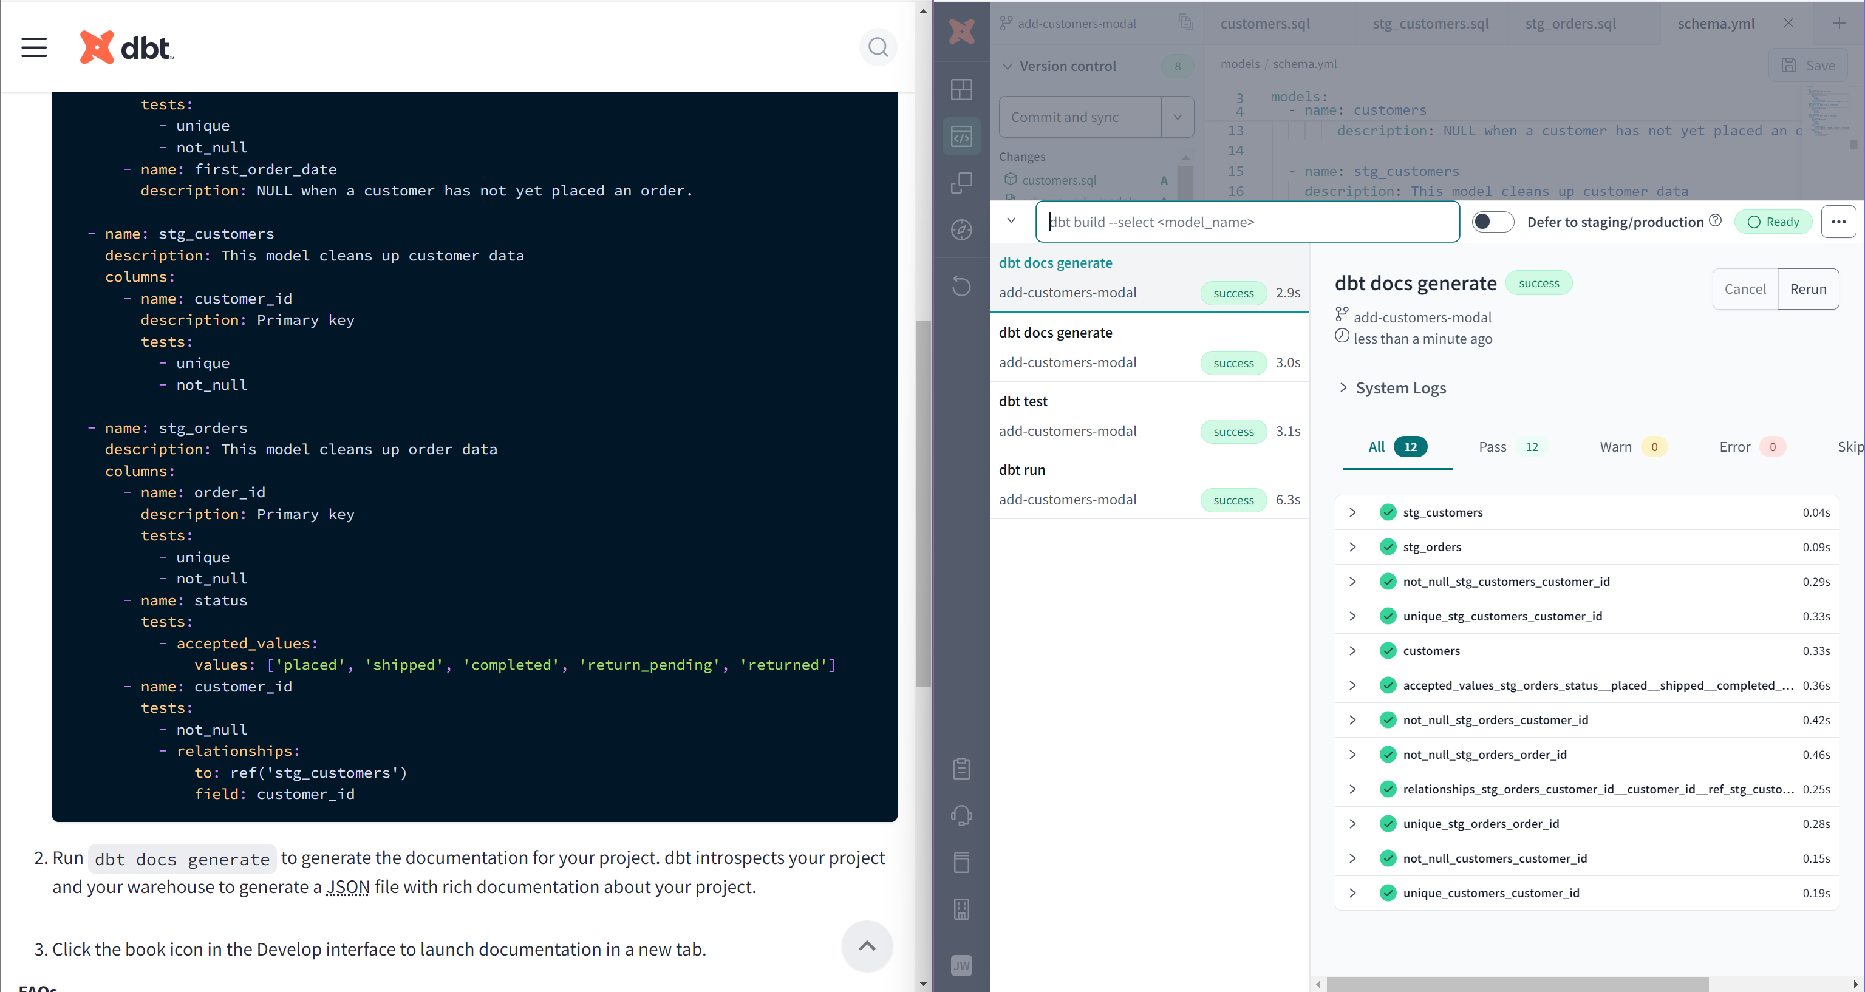This screenshot has height=992, width=1865.
Task: Select the dbt run history entry
Action: click(1150, 485)
